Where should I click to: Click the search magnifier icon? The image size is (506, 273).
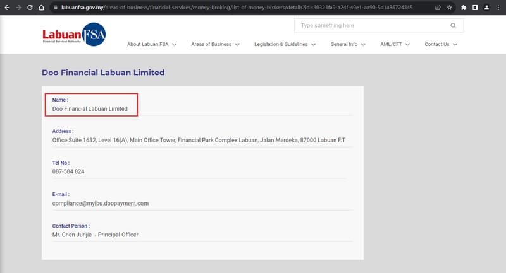(453, 26)
